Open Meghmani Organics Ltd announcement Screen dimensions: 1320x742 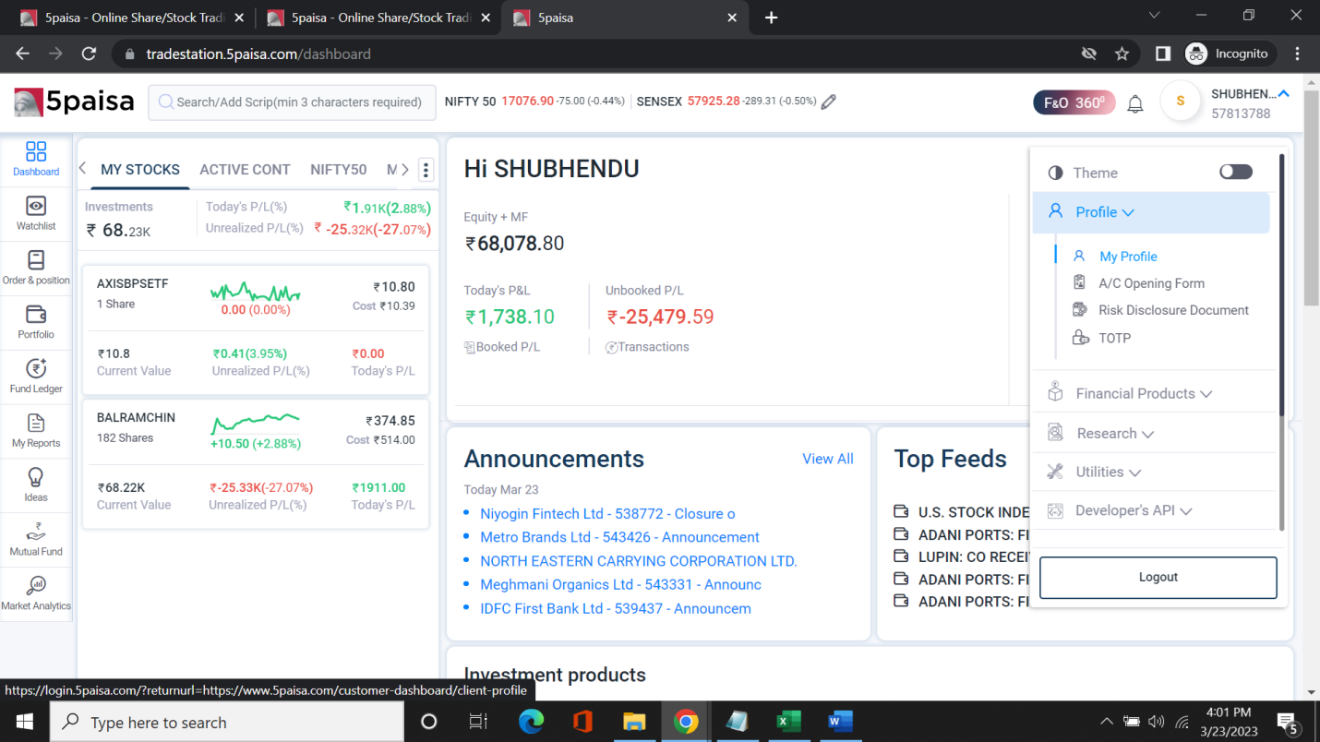[620, 584]
